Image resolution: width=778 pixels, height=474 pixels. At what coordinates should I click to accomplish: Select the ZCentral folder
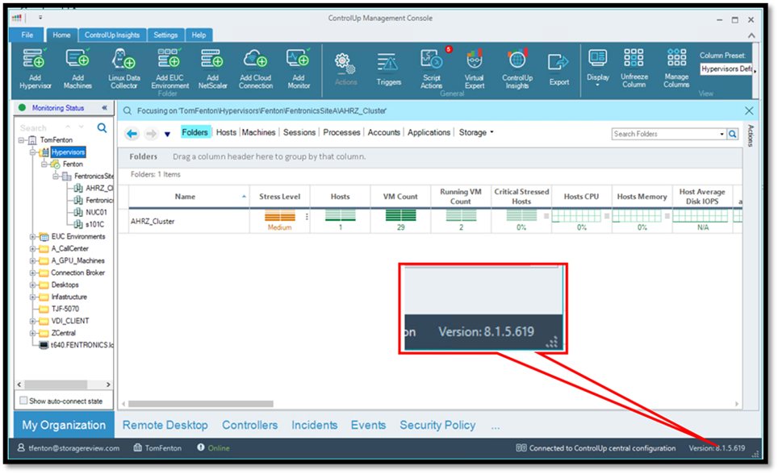tap(64, 333)
